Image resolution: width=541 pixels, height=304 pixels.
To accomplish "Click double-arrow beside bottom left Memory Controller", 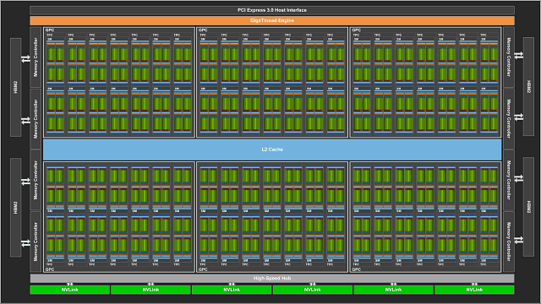I will (26, 243).
